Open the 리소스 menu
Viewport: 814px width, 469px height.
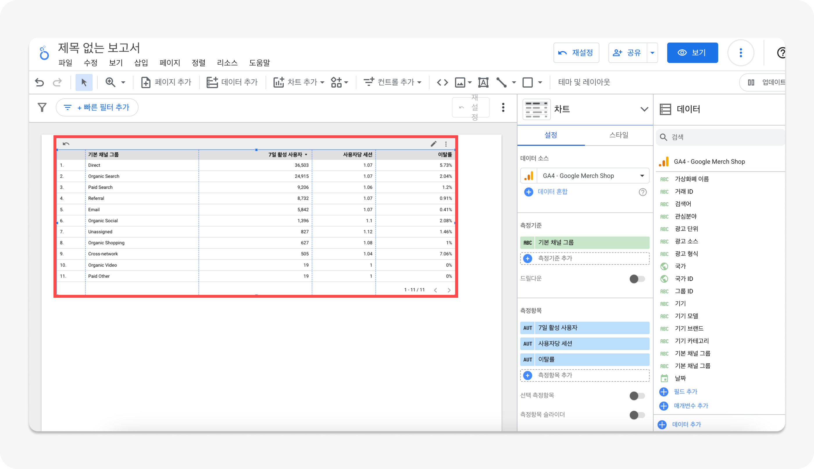(x=227, y=63)
